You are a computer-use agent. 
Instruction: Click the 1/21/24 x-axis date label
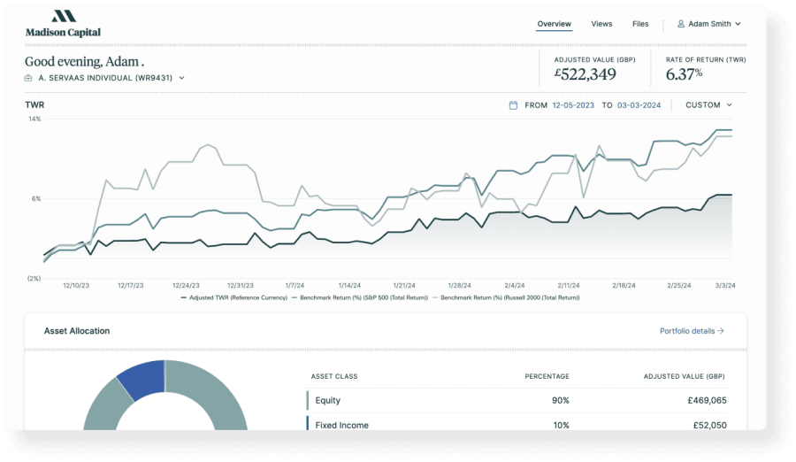coord(404,286)
